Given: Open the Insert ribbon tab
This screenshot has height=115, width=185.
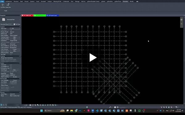Looking at the screenshot, I should (38, 2).
